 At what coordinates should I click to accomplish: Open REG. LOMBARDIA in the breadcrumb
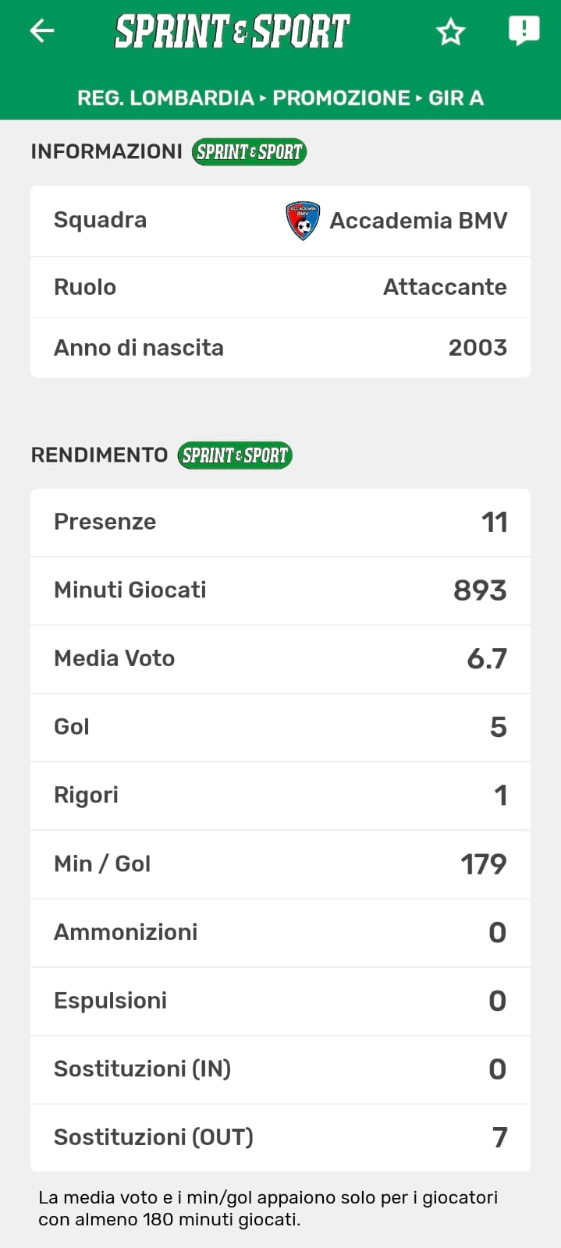click(165, 98)
